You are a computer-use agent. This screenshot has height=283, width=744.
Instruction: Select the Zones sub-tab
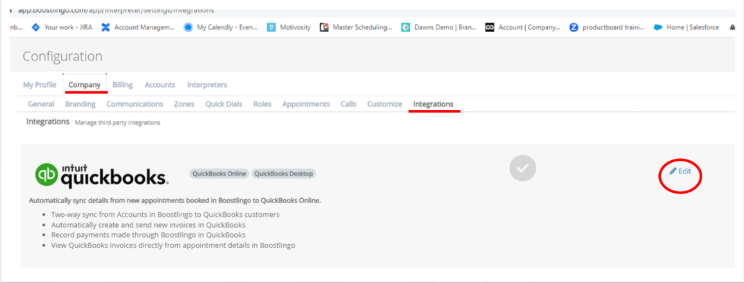184,104
